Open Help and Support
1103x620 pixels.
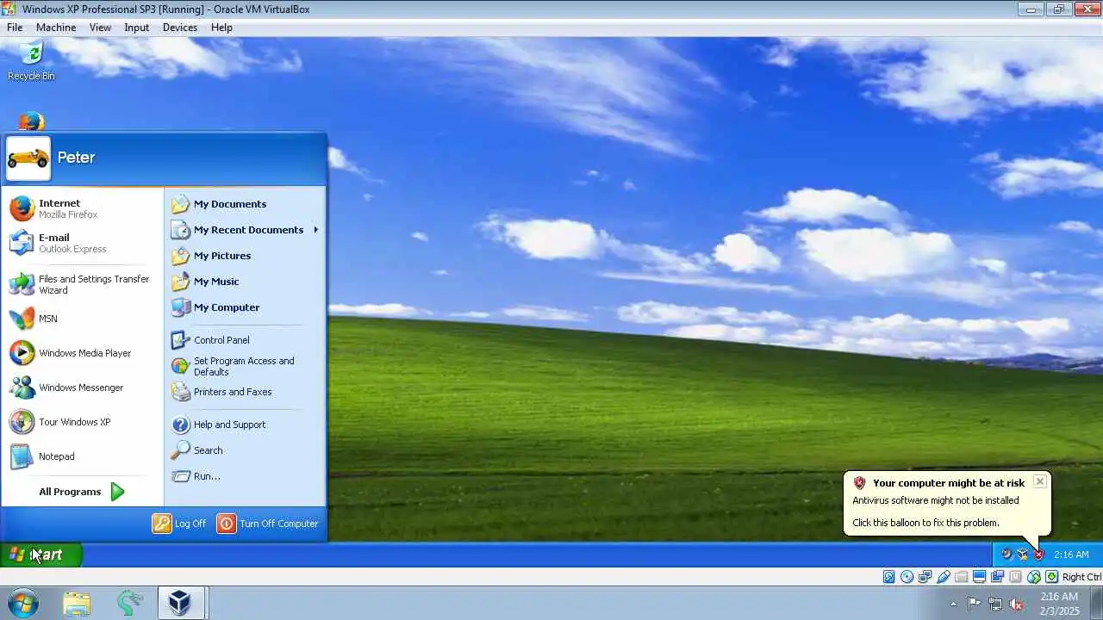245,425
